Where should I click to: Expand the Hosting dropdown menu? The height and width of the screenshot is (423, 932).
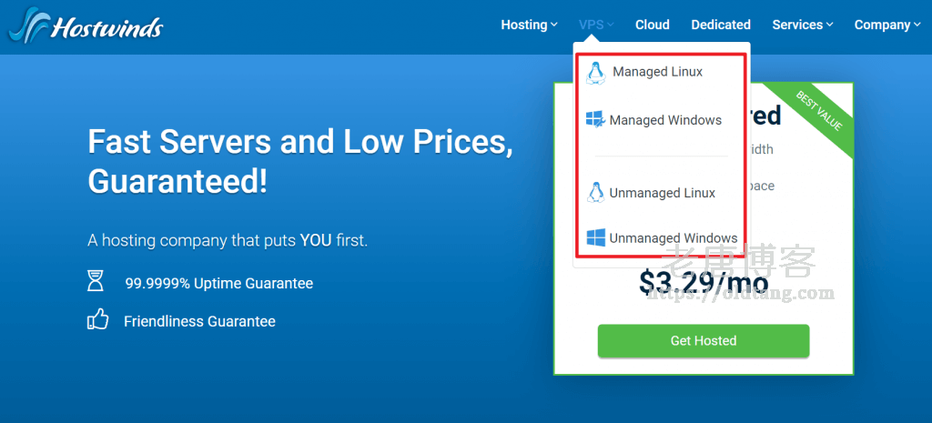(x=529, y=25)
